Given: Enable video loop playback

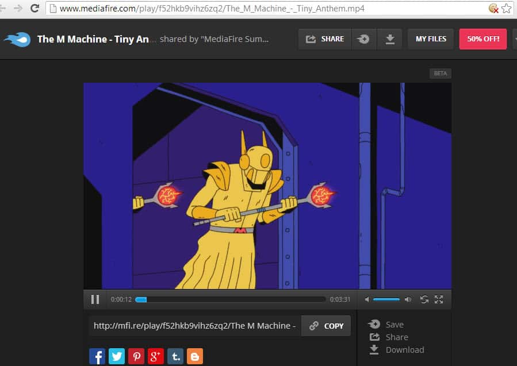Looking at the screenshot, I should coord(424,299).
